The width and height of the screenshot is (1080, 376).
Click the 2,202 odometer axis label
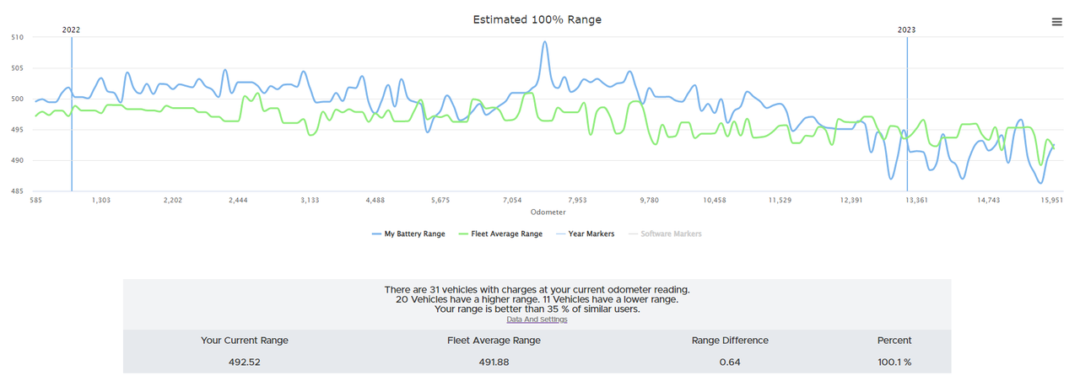(x=173, y=201)
